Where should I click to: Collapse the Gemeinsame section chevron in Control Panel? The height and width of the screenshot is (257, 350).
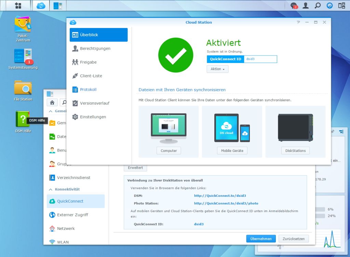tap(51, 111)
